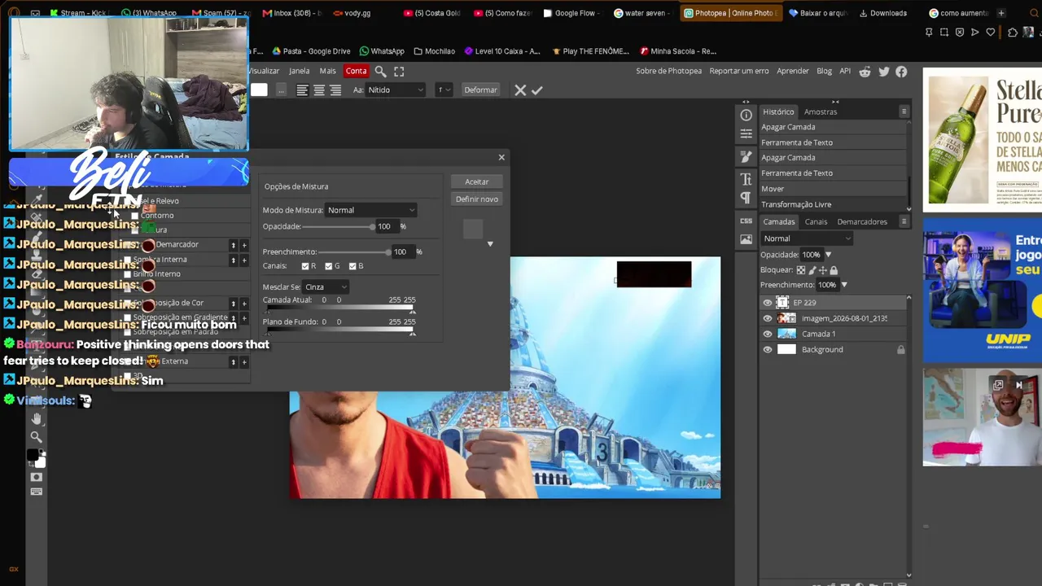1042x586 pixels.
Task: Open Photopea's Reddit page icon
Action: pos(865,72)
